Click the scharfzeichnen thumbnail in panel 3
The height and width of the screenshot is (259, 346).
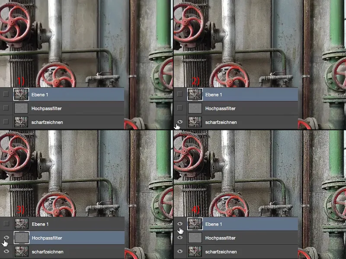click(22, 252)
